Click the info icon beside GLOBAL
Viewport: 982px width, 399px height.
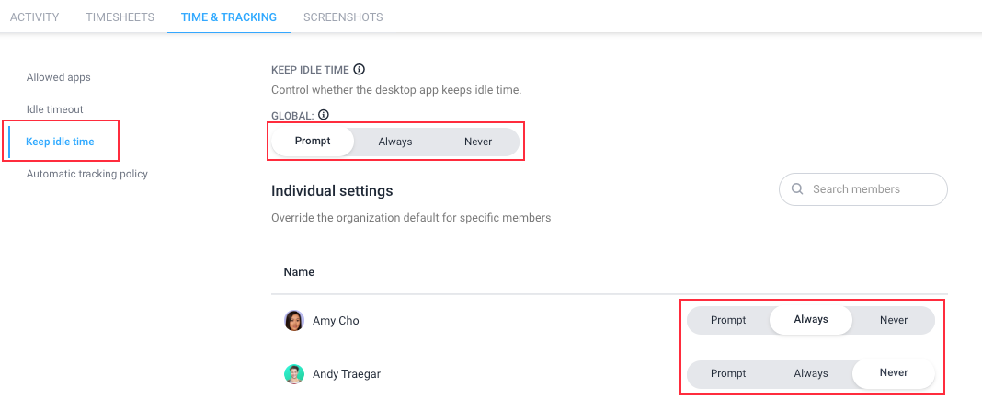coord(323,115)
